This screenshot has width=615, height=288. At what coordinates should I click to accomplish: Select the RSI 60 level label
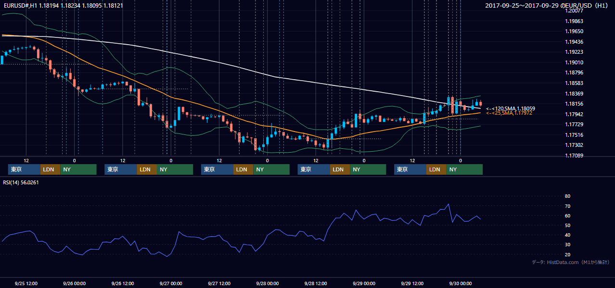pyautogui.click(x=567, y=216)
